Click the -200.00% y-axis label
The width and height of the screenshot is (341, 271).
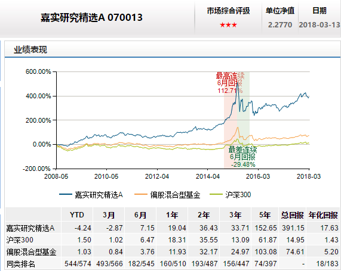click(x=37, y=169)
